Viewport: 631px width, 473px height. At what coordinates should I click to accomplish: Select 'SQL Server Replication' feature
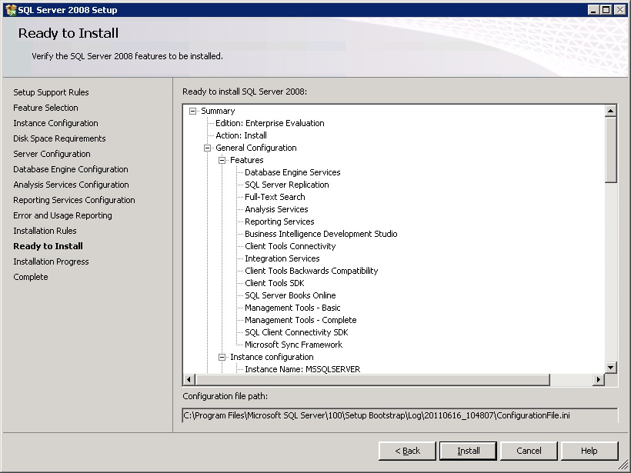coord(287,185)
